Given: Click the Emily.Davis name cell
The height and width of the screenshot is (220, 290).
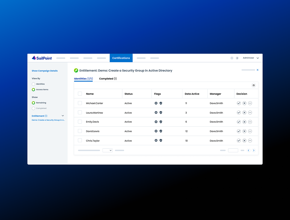Looking at the screenshot, I should tap(92, 122).
